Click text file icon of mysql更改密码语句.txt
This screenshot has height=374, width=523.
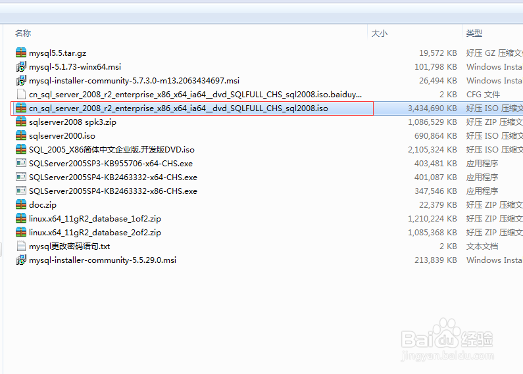[21, 246]
